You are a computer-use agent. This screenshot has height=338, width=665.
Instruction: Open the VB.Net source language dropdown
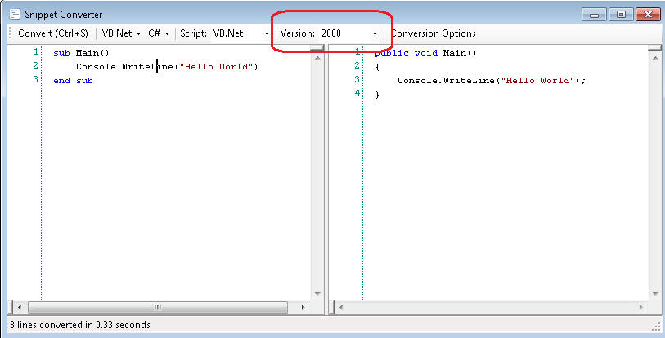click(121, 33)
